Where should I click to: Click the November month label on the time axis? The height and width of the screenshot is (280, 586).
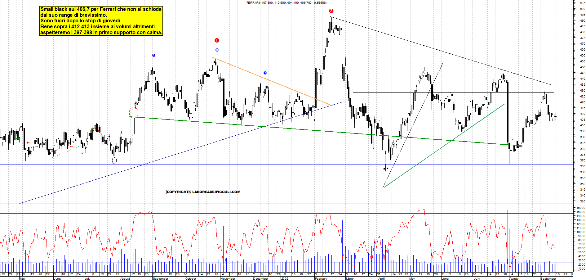228,278
